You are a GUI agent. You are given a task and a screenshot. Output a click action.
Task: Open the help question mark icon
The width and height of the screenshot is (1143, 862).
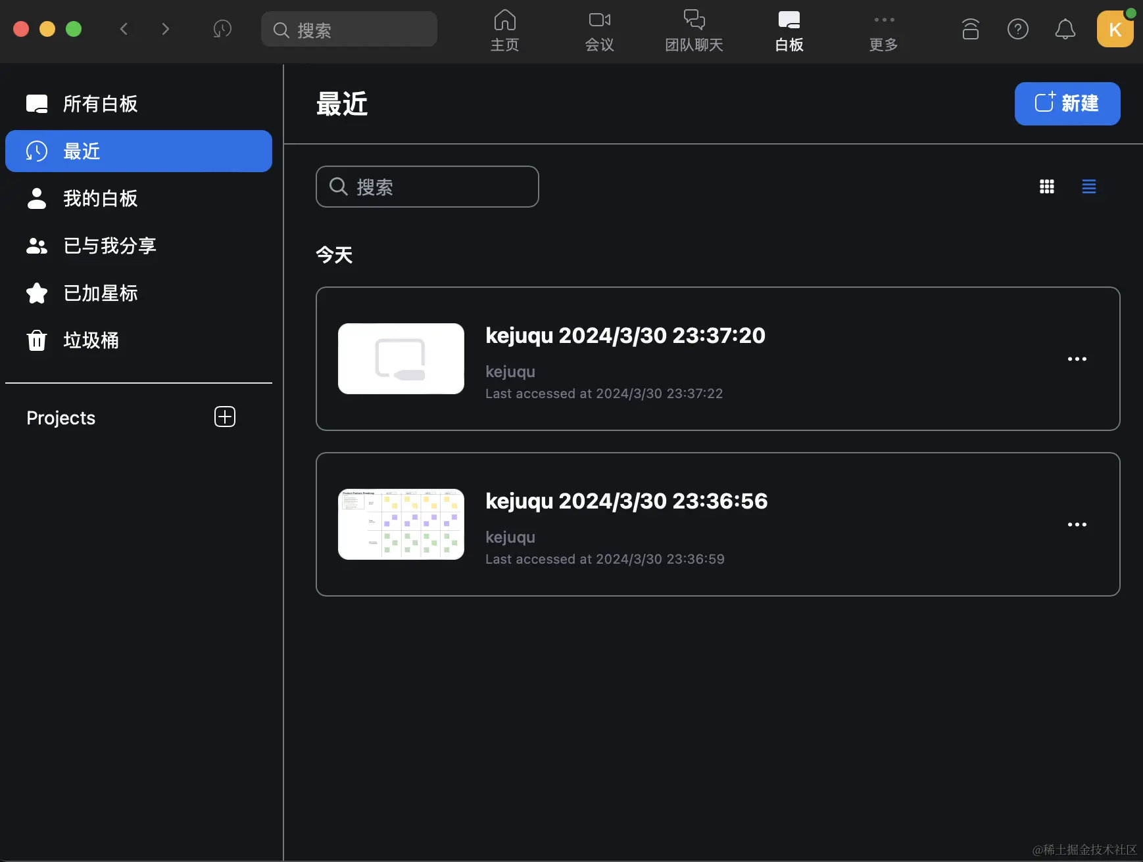[x=1018, y=29]
